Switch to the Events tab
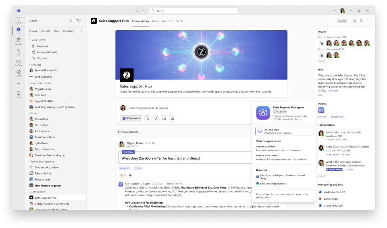The image size is (387, 228). 179,21
